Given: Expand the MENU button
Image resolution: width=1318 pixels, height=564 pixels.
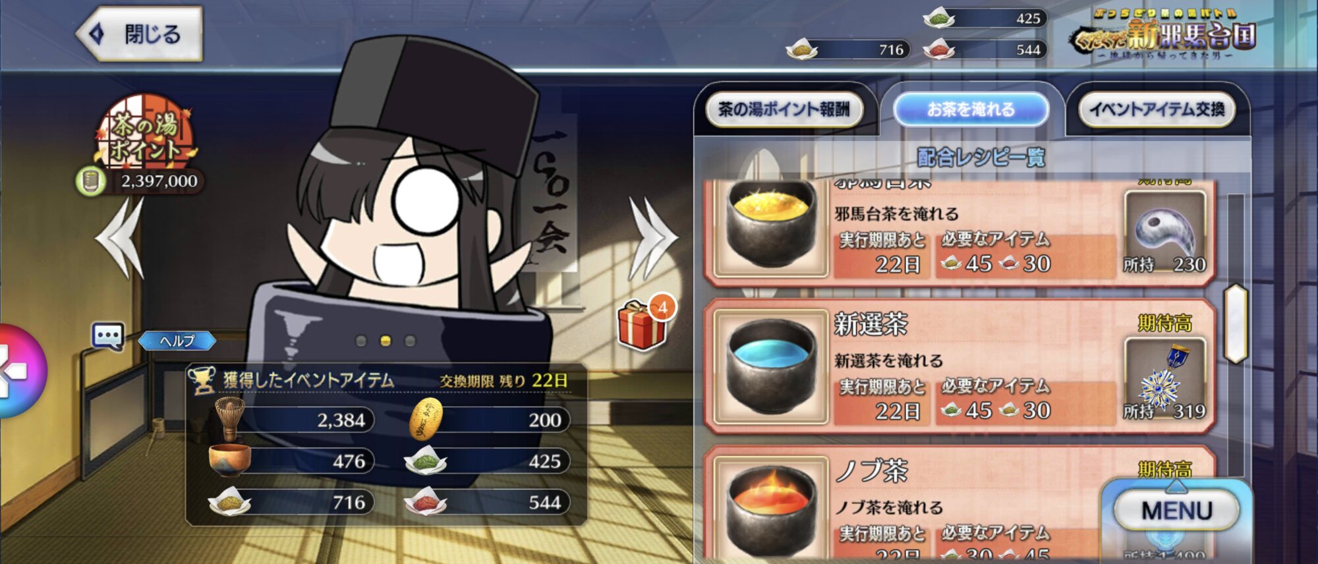Looking at the screenshot, I should 1176,511.
